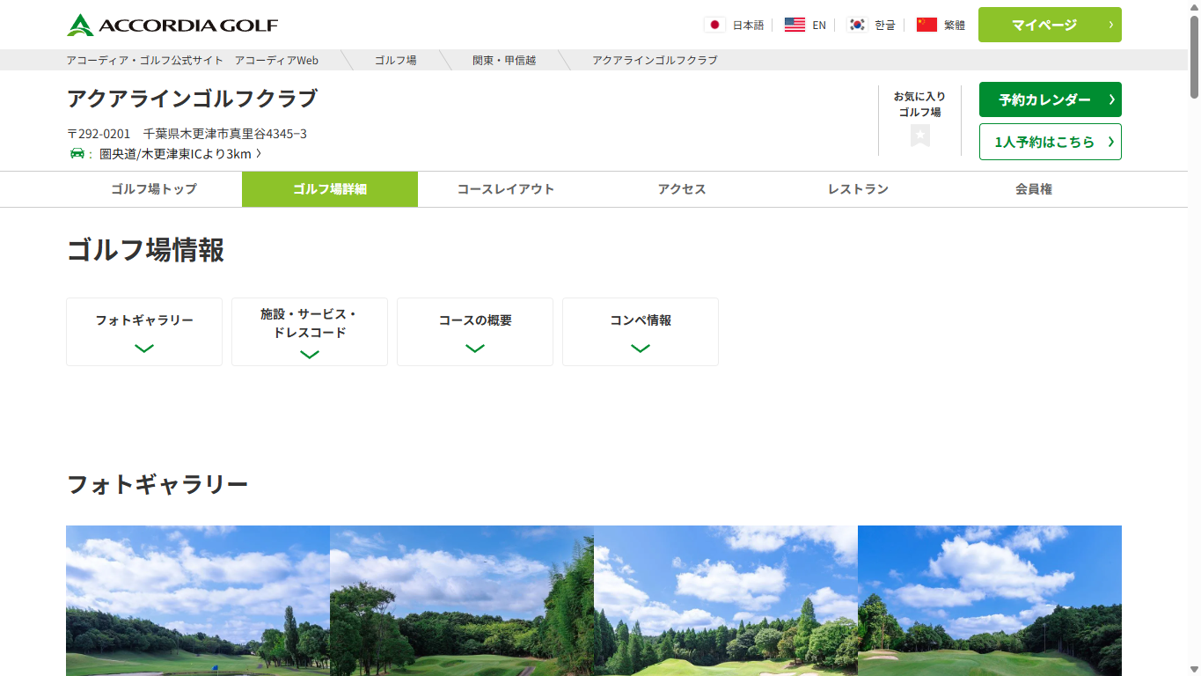Open second gallery photo with bamboo trees
This screenshot has width=1201, height=676.
pos(462,600)
